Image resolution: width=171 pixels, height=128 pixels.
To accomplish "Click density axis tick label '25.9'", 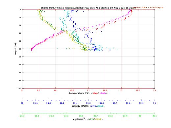I will pos(125,116).
